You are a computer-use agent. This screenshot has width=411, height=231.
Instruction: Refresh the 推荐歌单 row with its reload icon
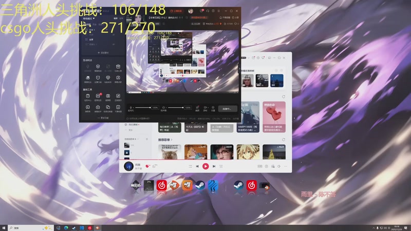(284, 140)
